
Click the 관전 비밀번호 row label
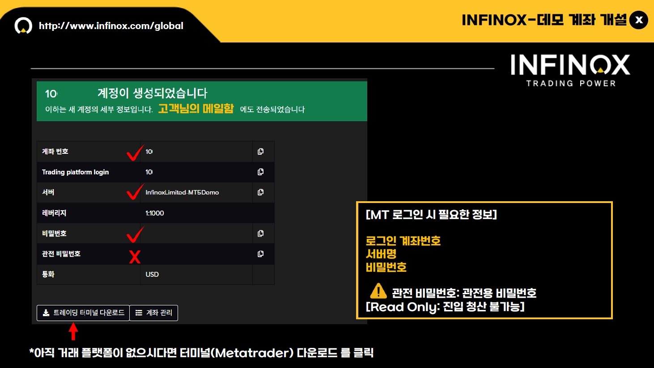pos(61,254)
